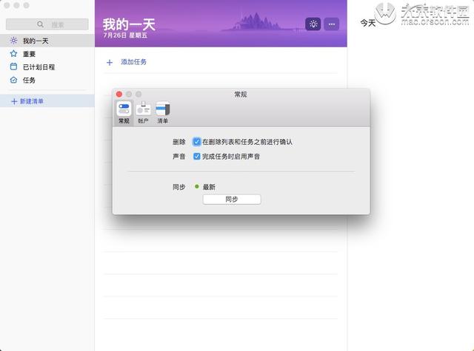
Task: Open the 重要 list
Action: tap(47, 54)
